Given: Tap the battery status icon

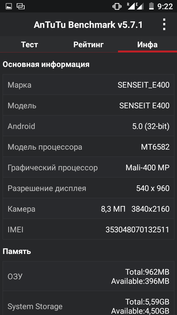Looking at the screenshot, I should (151, 6).
